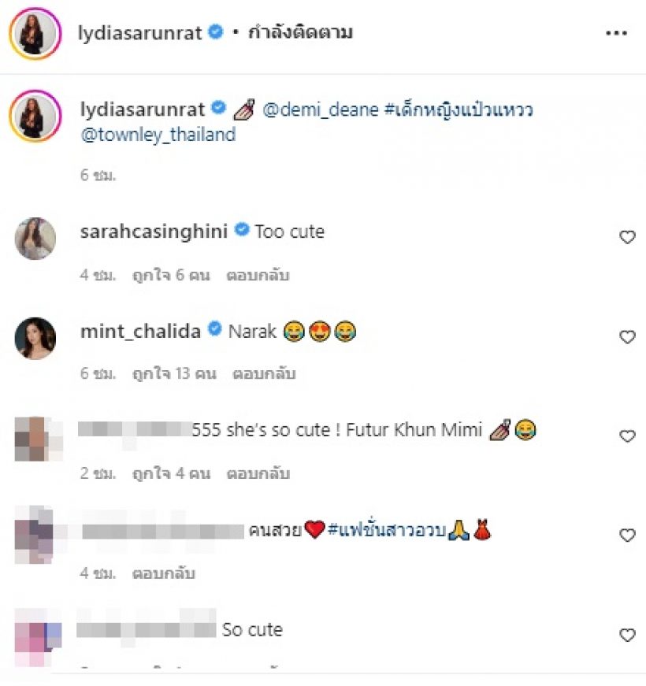Open sarahcasinghini username link
This screenshot has height=686, width=646.
click(154, 232)
